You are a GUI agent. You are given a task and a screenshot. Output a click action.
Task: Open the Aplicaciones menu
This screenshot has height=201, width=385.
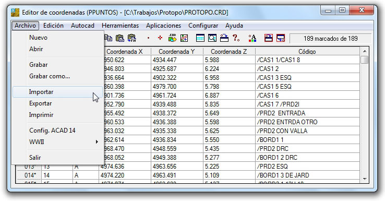[163, 26]
